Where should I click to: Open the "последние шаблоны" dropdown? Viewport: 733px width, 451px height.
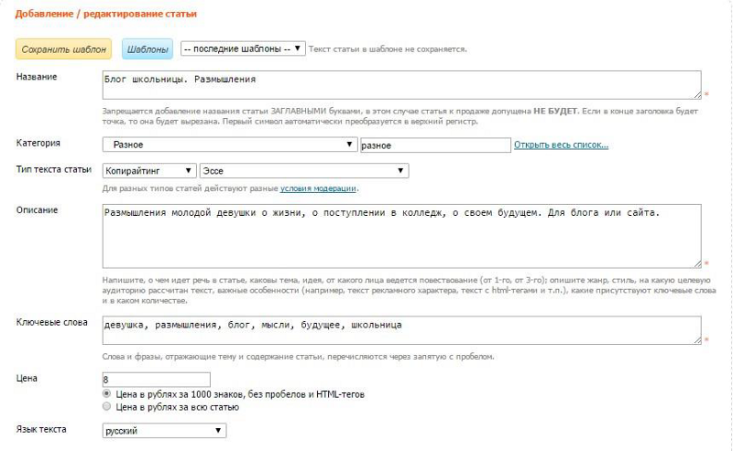(243, 48)
